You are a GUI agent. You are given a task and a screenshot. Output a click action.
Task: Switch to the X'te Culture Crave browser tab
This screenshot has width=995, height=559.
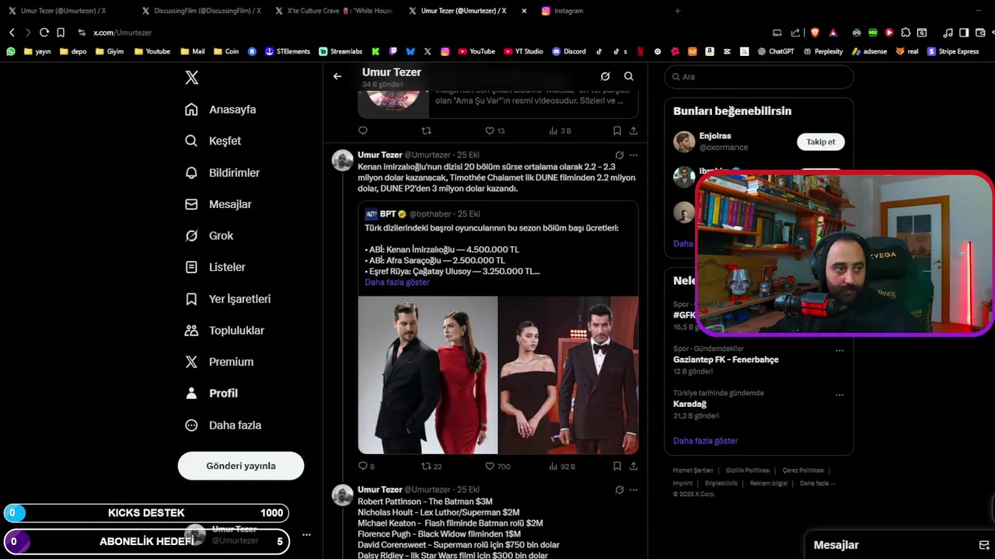[334, 11]
